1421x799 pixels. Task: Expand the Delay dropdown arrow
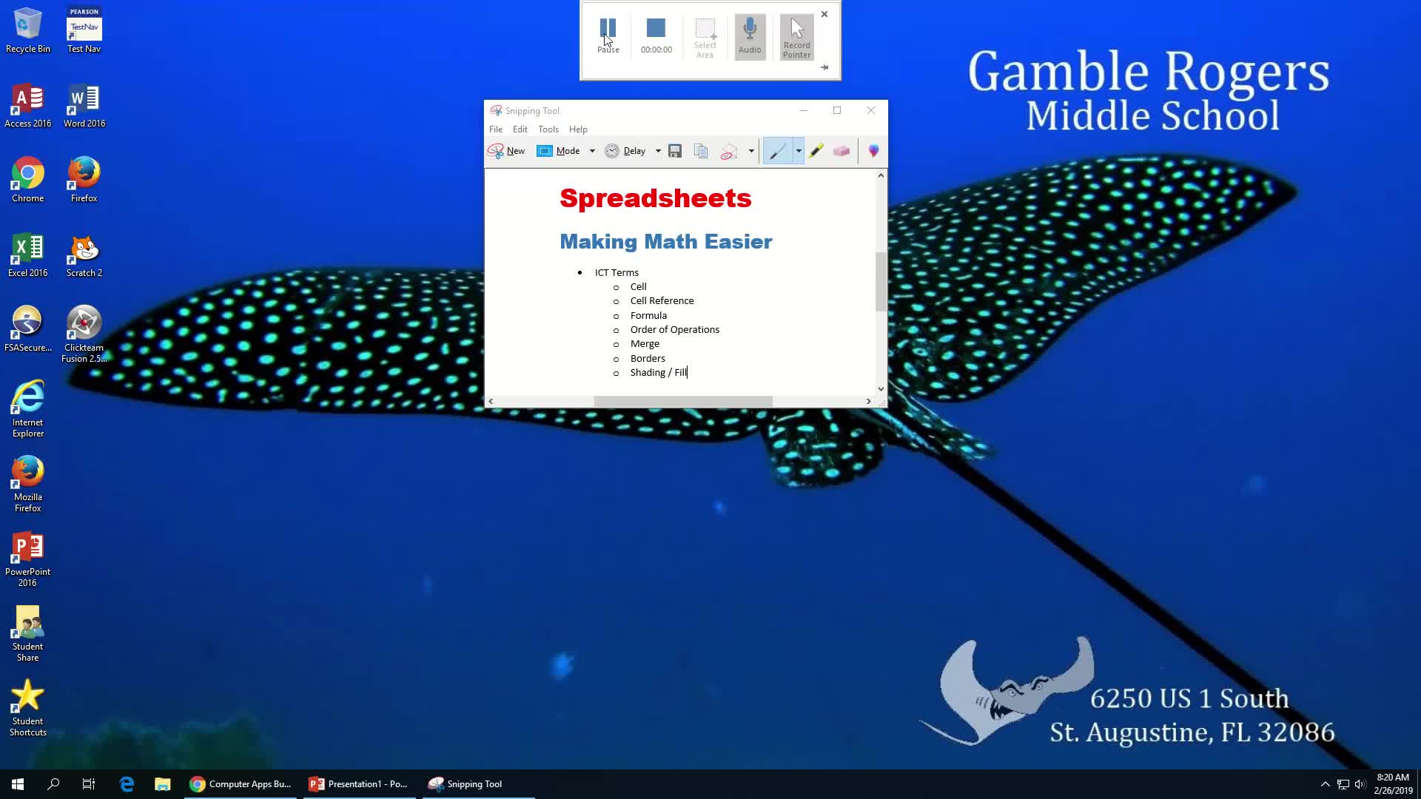click(x=658, y=151)
